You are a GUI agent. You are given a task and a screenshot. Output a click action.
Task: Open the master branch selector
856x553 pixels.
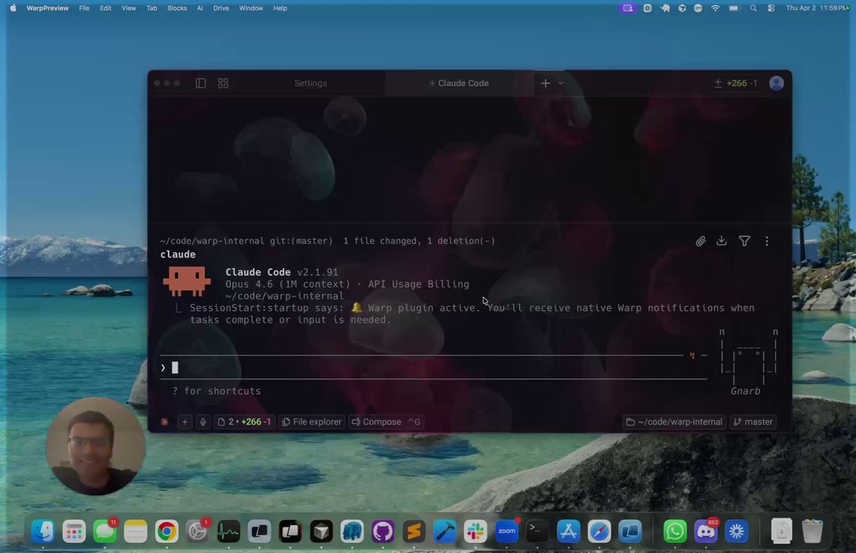click(x=753, y=422)
